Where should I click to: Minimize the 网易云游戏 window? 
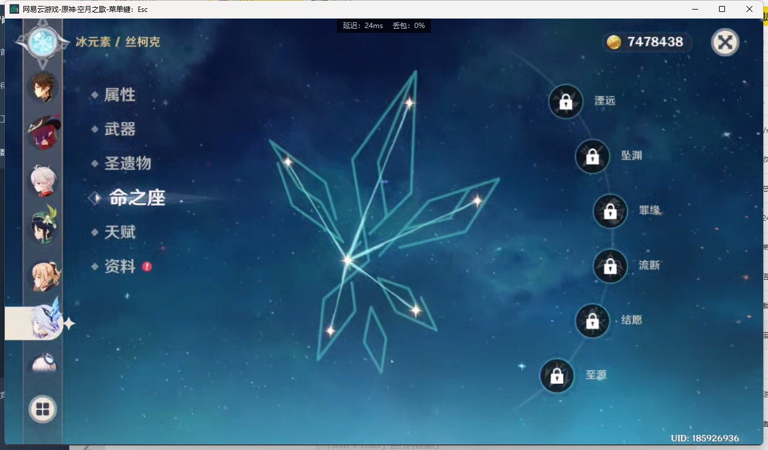(695, 9)
